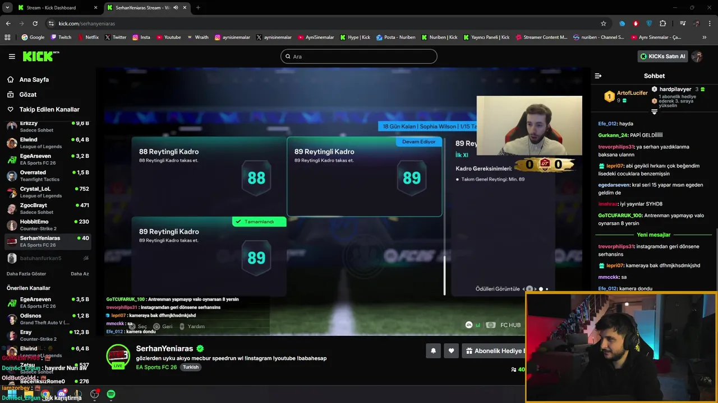Jump to Yeni mesajlar divider in chat
The image size is (718, 403).
coord(653,235)
